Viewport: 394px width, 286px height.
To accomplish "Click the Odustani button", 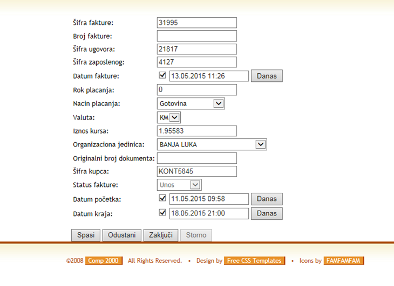I will (122, 235).
